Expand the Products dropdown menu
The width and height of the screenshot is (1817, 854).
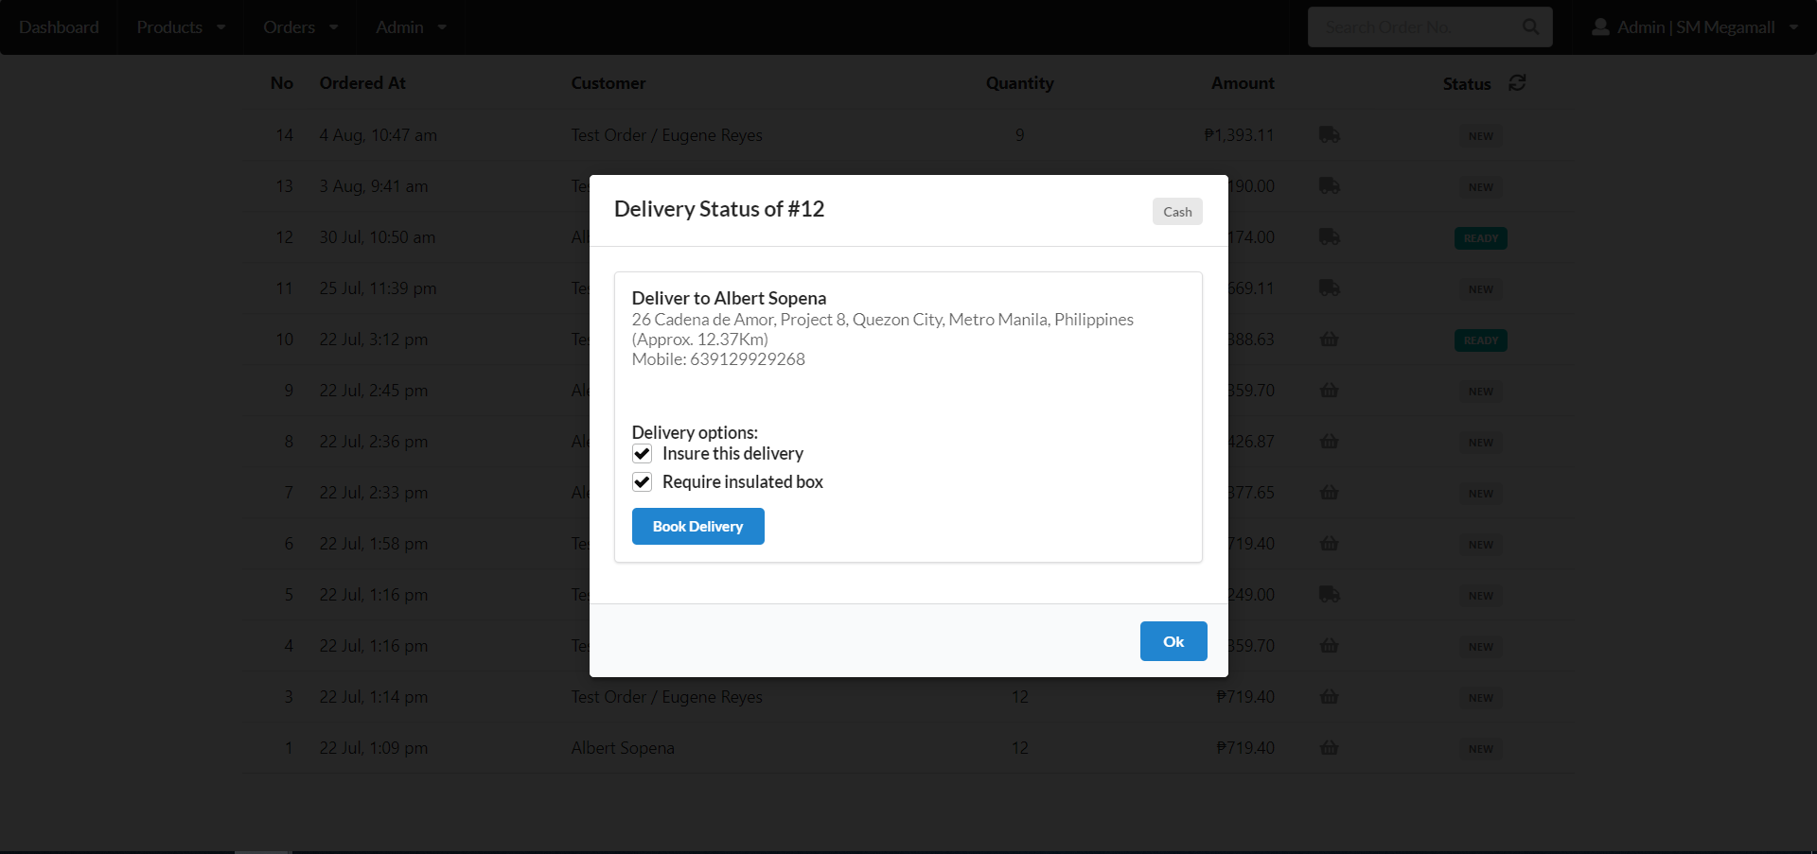(x=181, y=27)
